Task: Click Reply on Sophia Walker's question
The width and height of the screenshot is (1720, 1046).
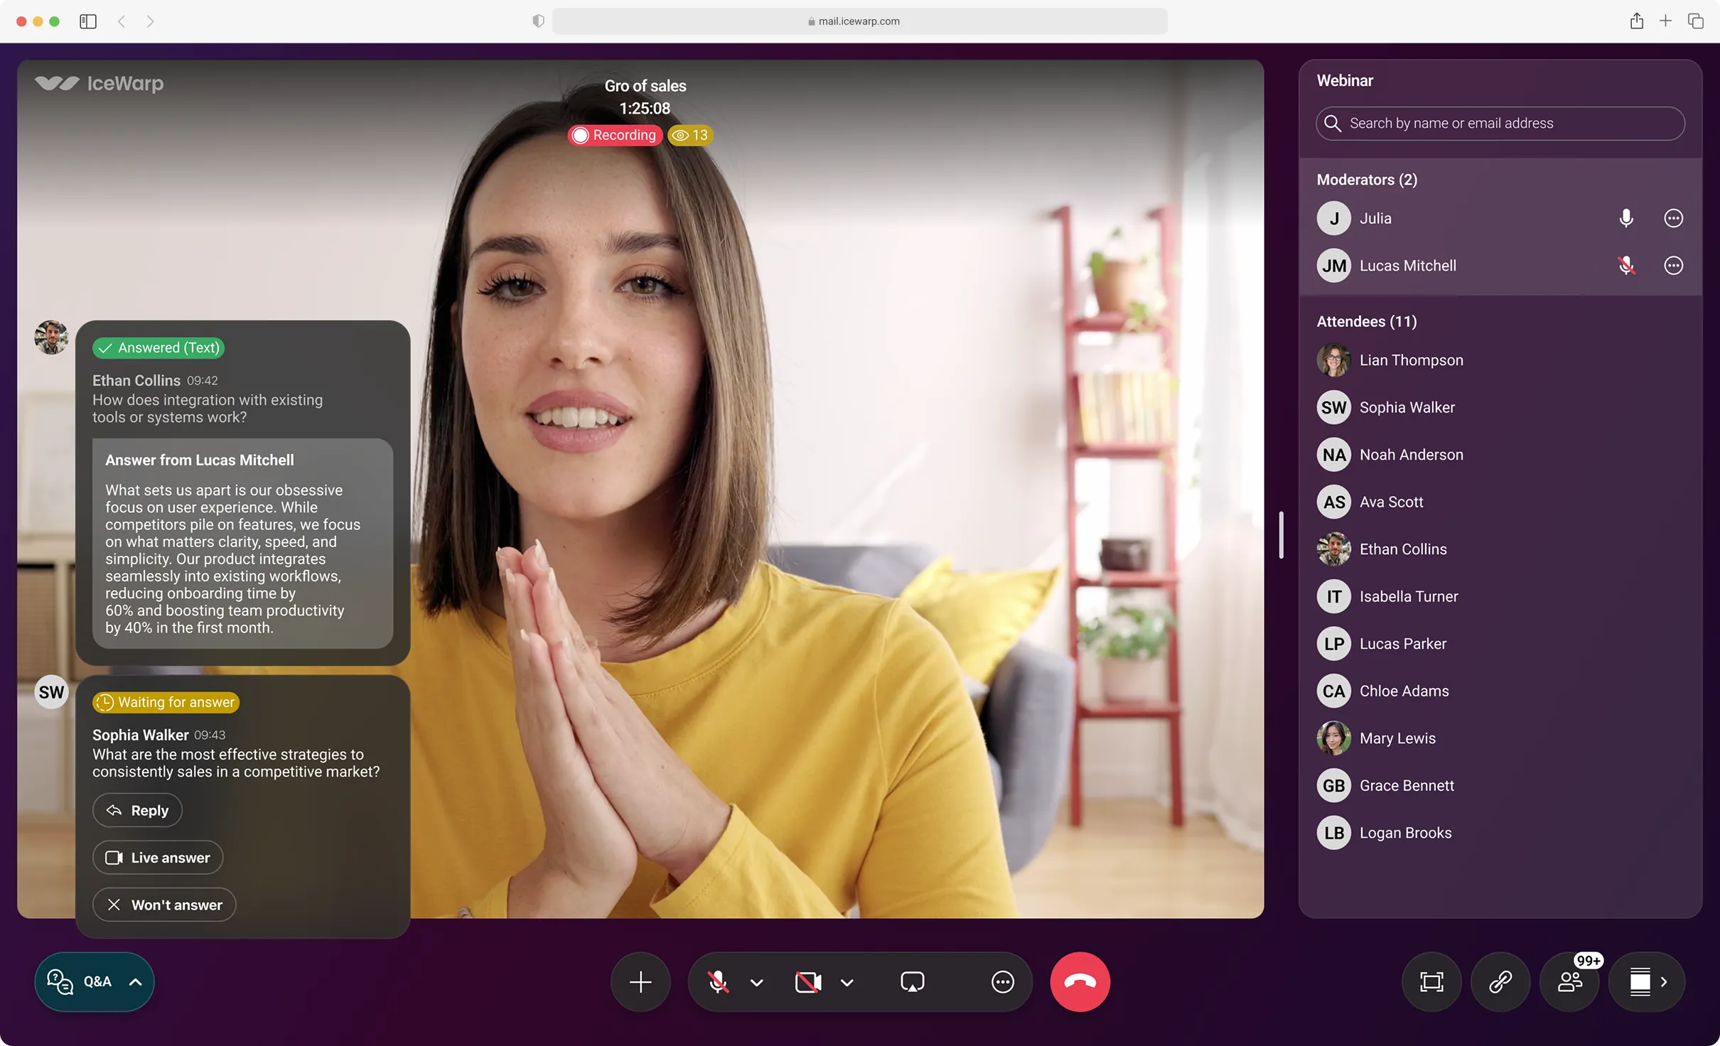Action: pos(137,810)
